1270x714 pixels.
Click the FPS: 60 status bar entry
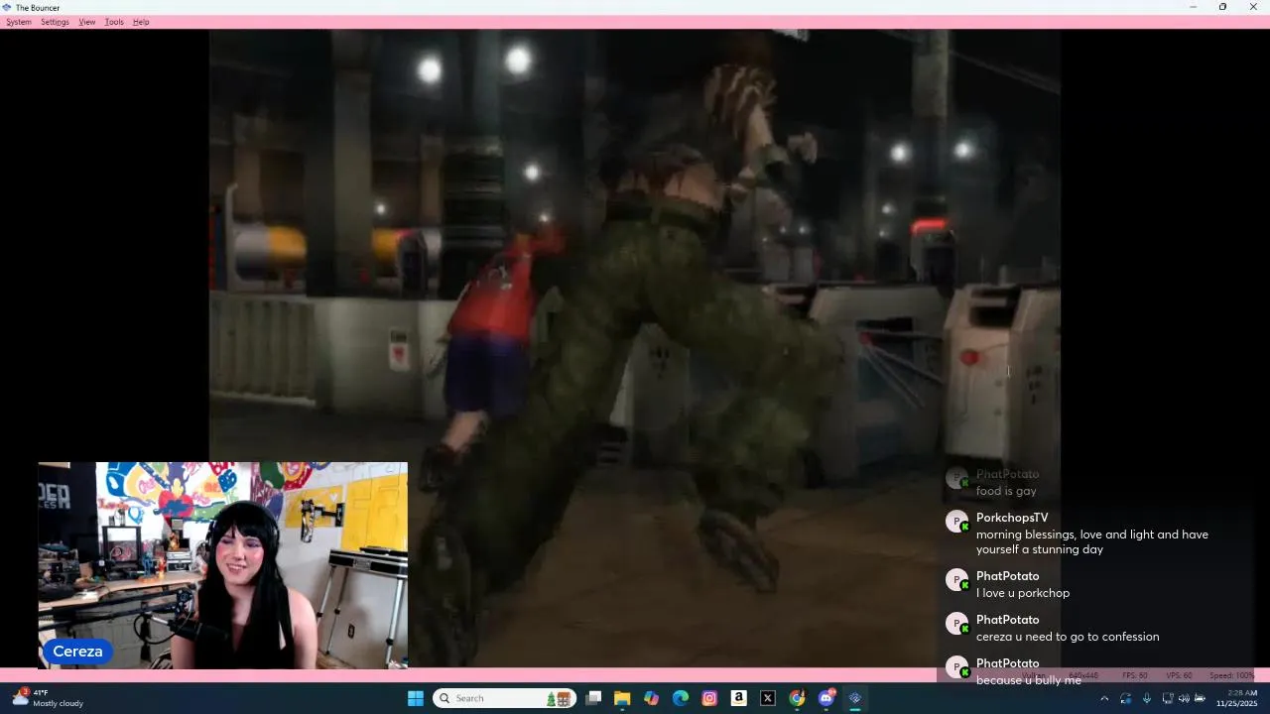[x=1134, y=675]
